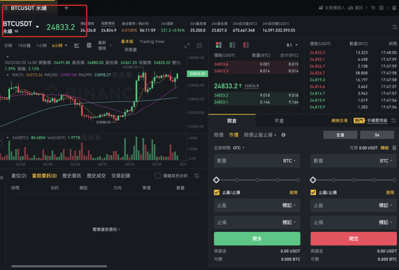Viewport: 399px width, 270px height.
Task: Open the 深度圖 depth chart tab
Action: (130, 49)
